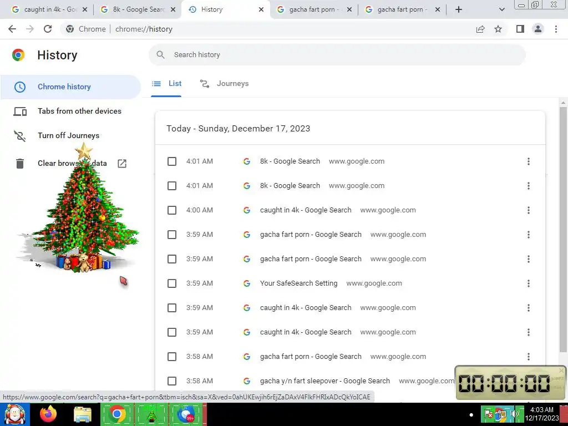568x426 pixels.
Task: Click the Share this page icon
Action: pos(480,29)
